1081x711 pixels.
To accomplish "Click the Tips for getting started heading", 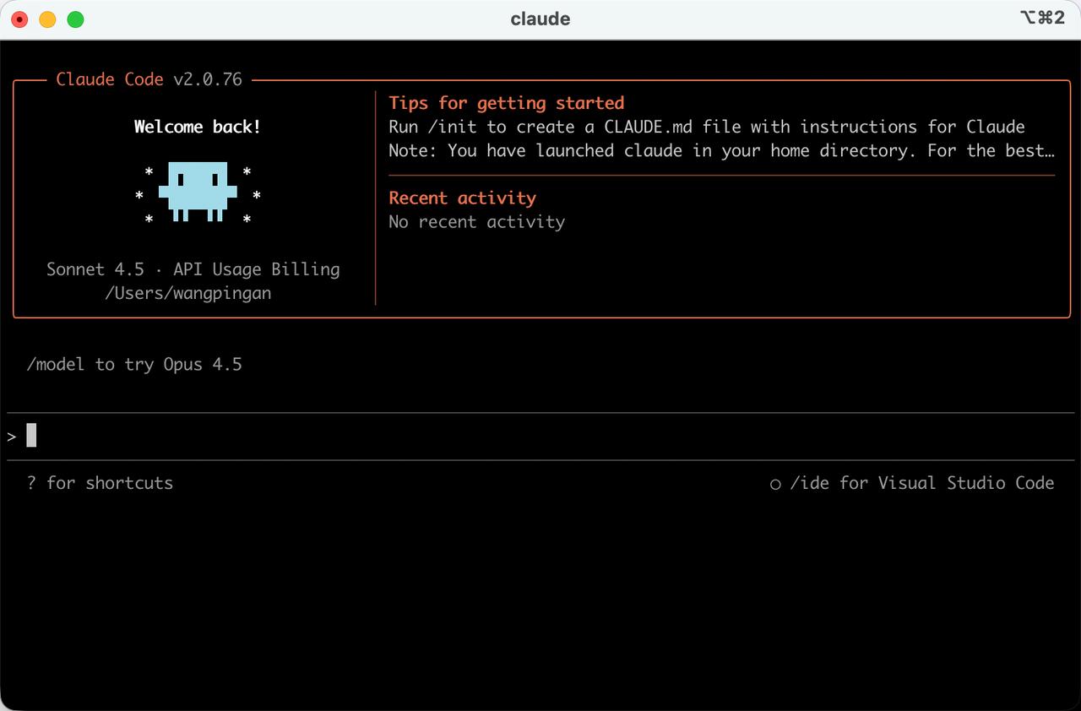I will 506,102.
